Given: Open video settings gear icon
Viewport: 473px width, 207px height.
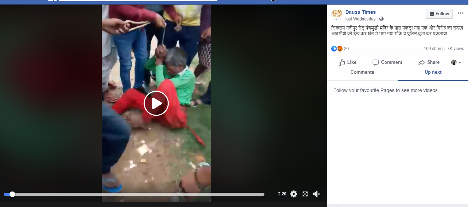Looking at the screenshot, I should coord(294,194).
